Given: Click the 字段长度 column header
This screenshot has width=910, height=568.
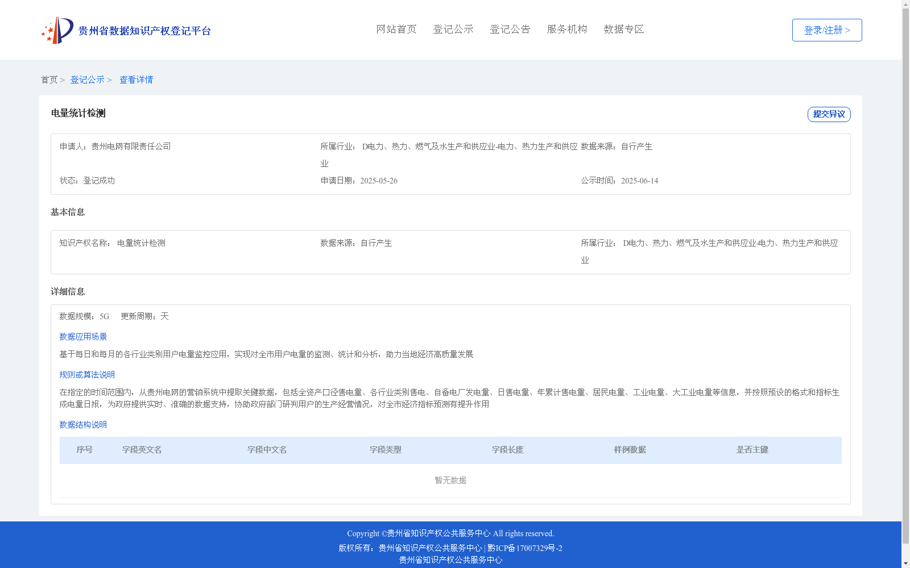Looking at the screenshot, I should point(507,450).
